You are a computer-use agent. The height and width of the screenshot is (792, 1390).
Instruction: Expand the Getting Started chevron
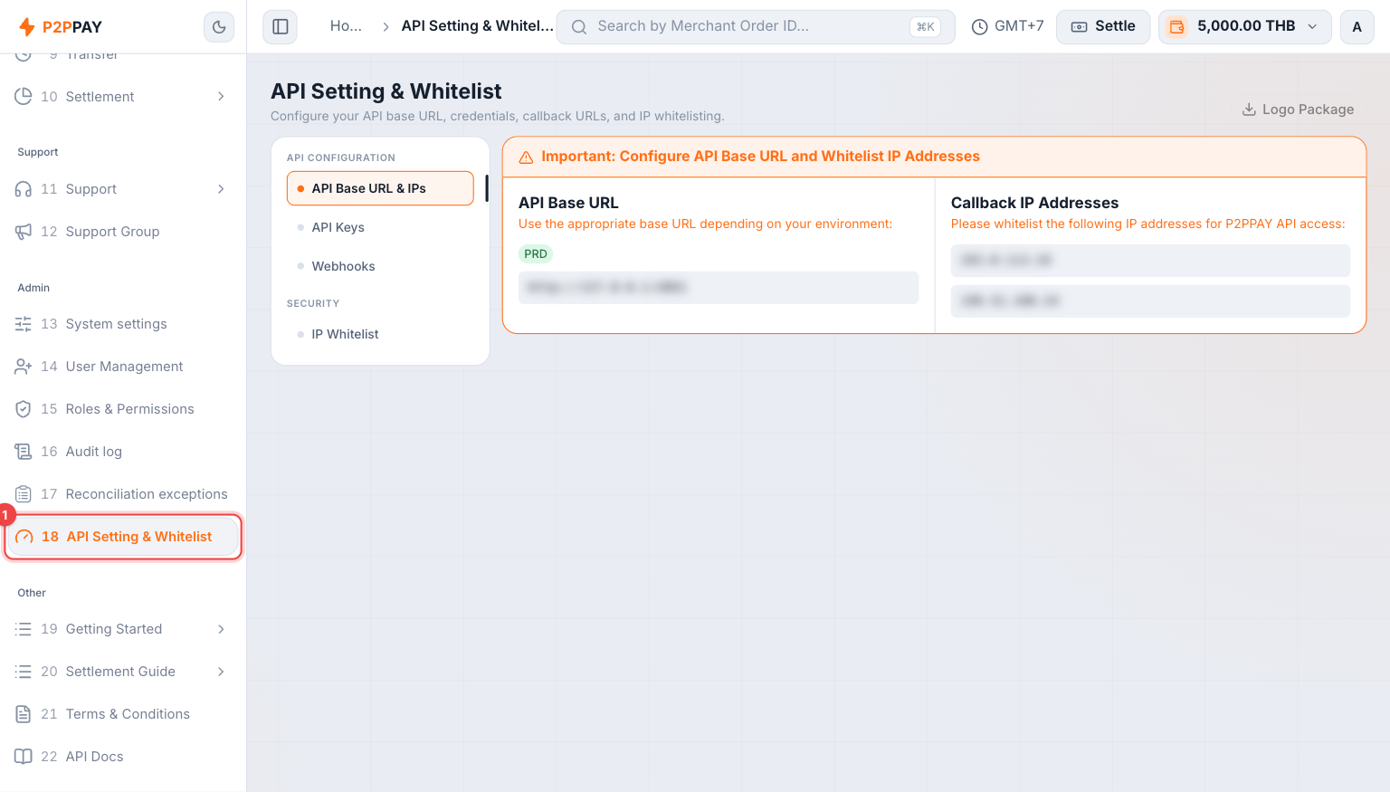click(x=221, y=629)
